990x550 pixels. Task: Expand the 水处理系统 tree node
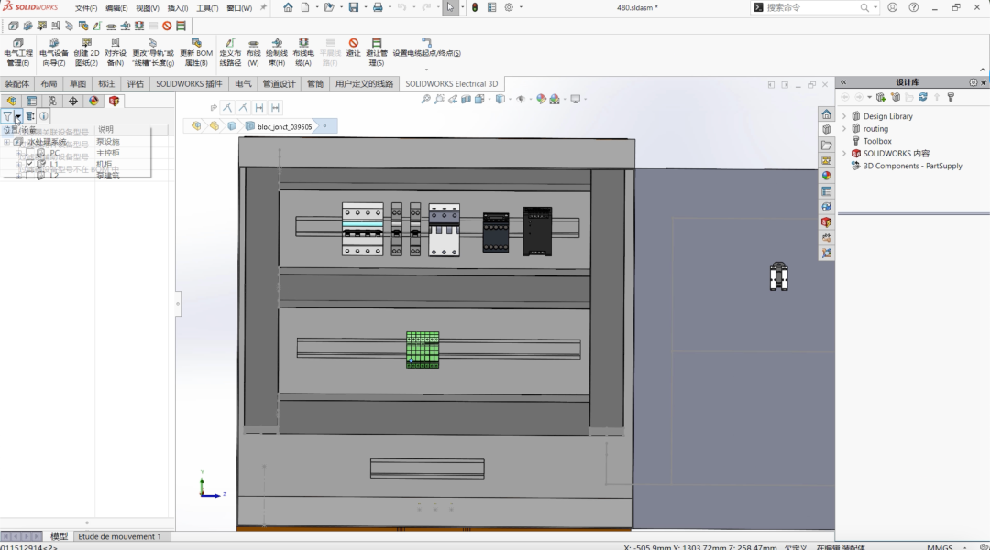7,141
